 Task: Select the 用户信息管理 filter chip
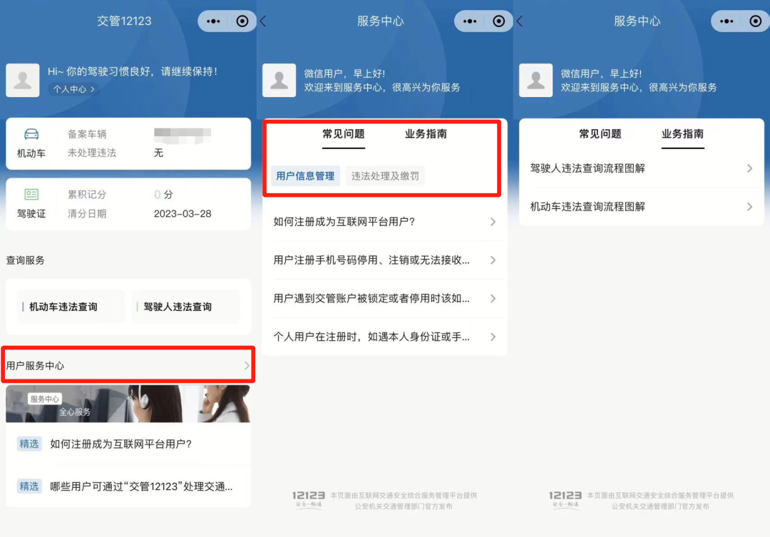tap(304, 175)
